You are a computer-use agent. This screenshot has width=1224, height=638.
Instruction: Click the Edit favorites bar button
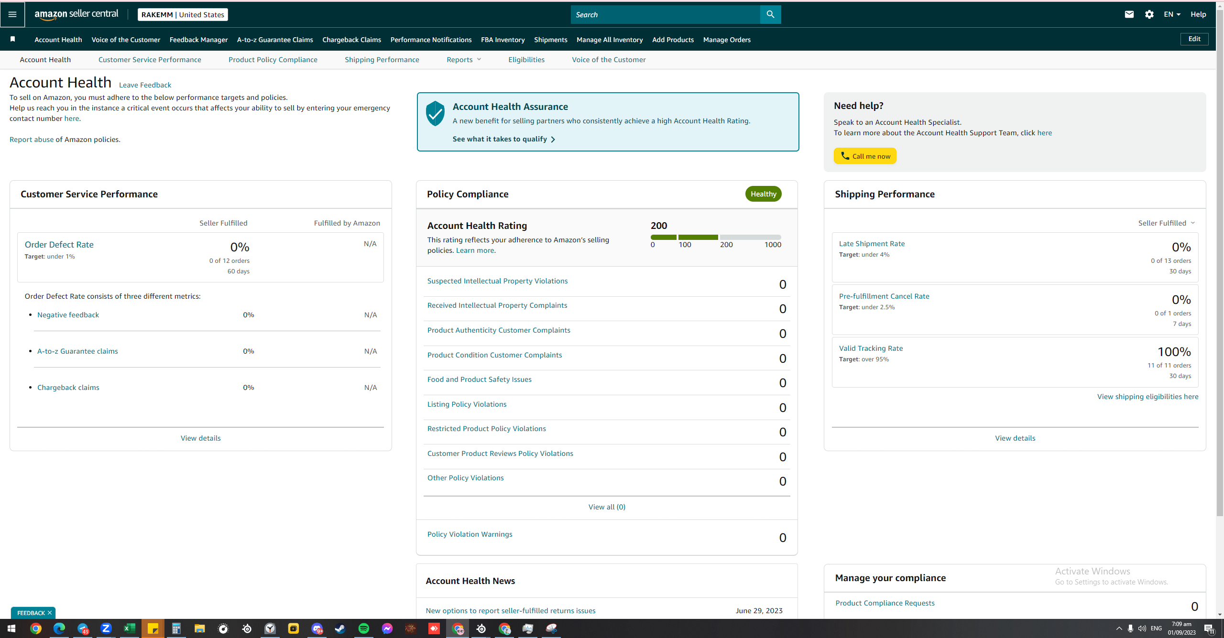(1194, 39)
